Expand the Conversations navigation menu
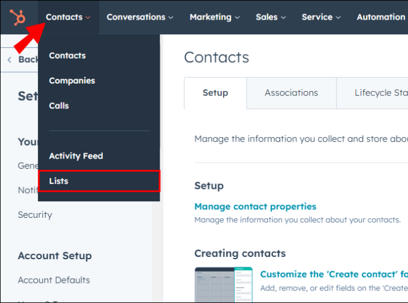The height and width of the screenshot is (303, 408). [140, 17]
